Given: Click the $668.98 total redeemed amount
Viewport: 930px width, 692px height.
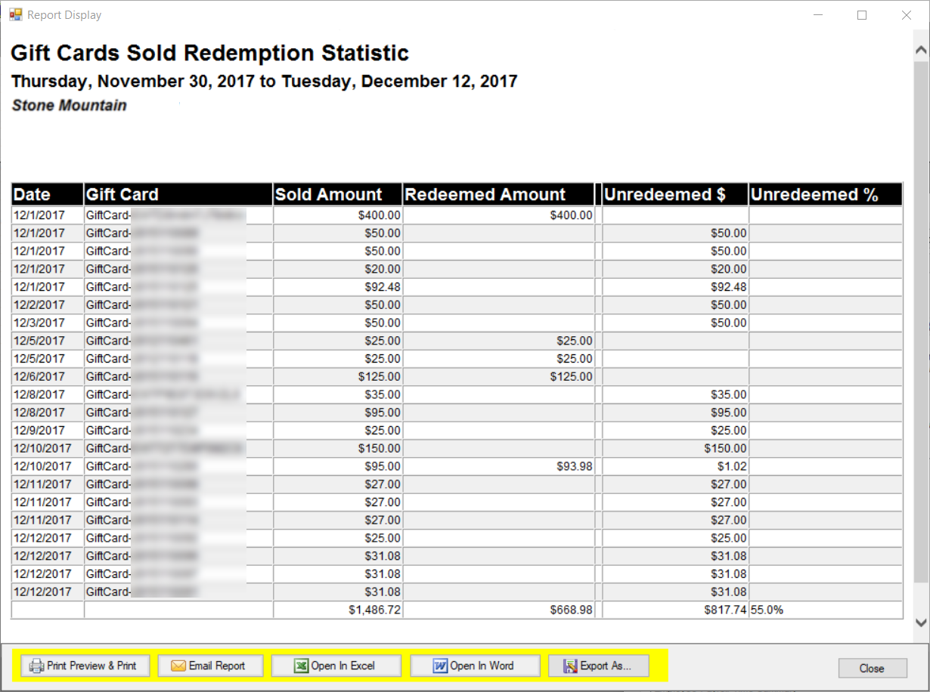Looking at the screenshot, I should [499, 610].
